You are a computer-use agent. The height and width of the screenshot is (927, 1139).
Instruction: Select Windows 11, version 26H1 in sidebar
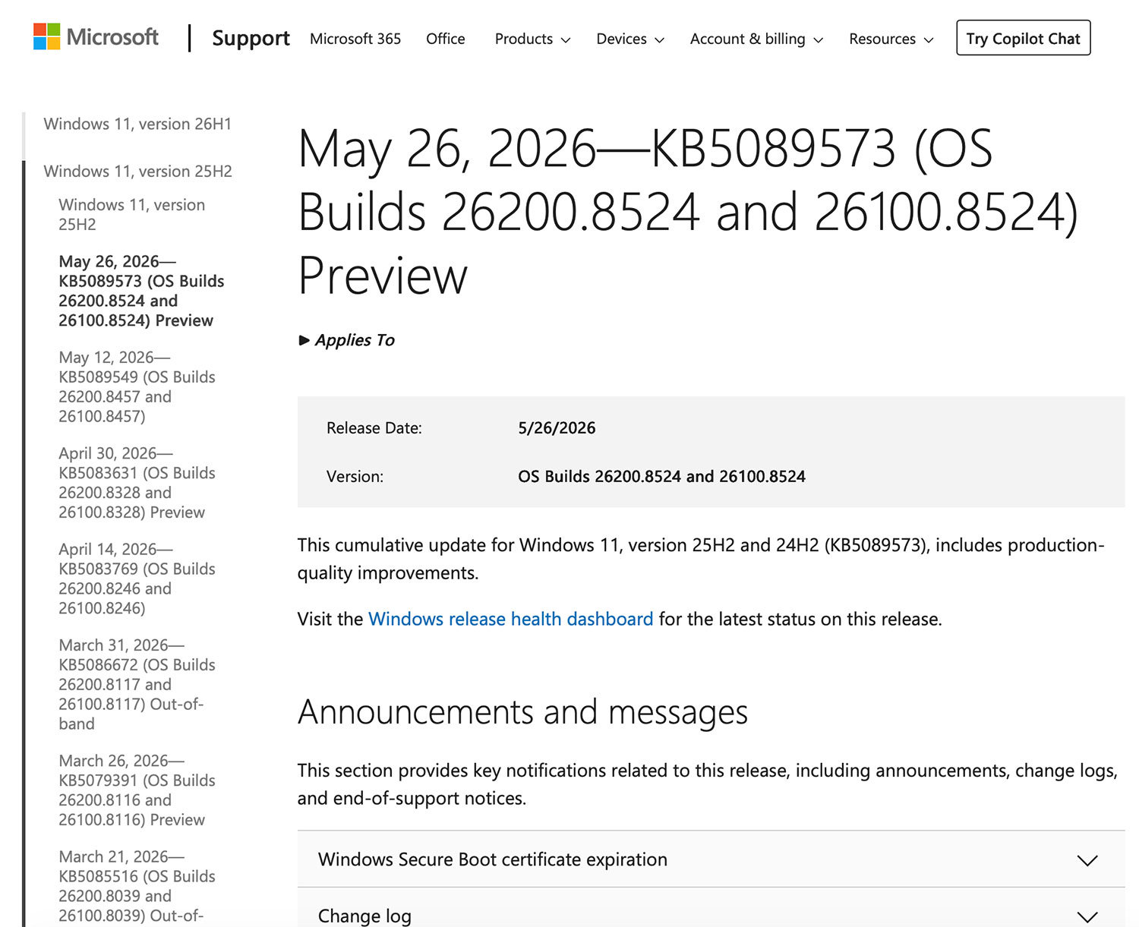(x=137, y=124)
